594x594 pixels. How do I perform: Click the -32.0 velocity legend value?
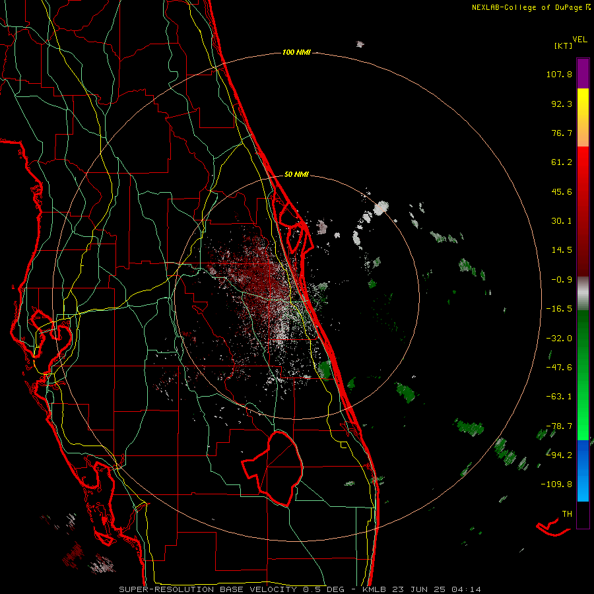coord(559,339)
